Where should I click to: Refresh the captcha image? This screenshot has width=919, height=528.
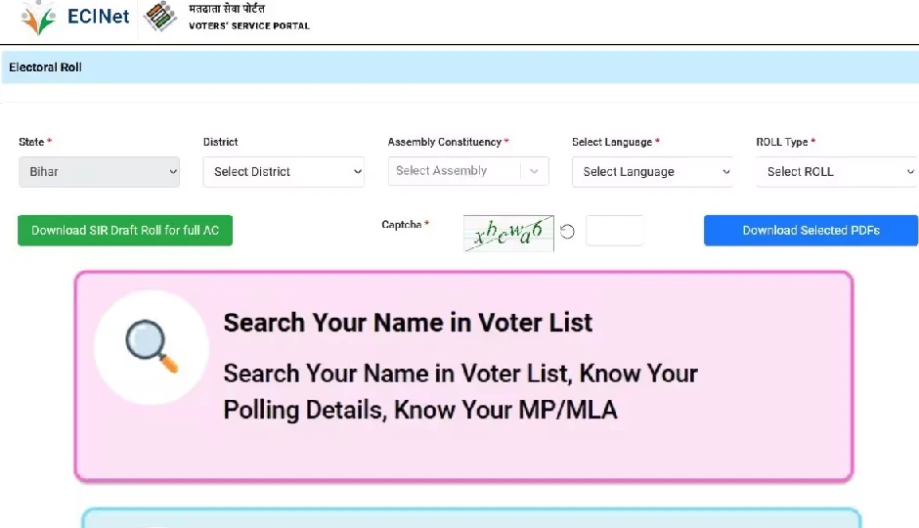567,232
